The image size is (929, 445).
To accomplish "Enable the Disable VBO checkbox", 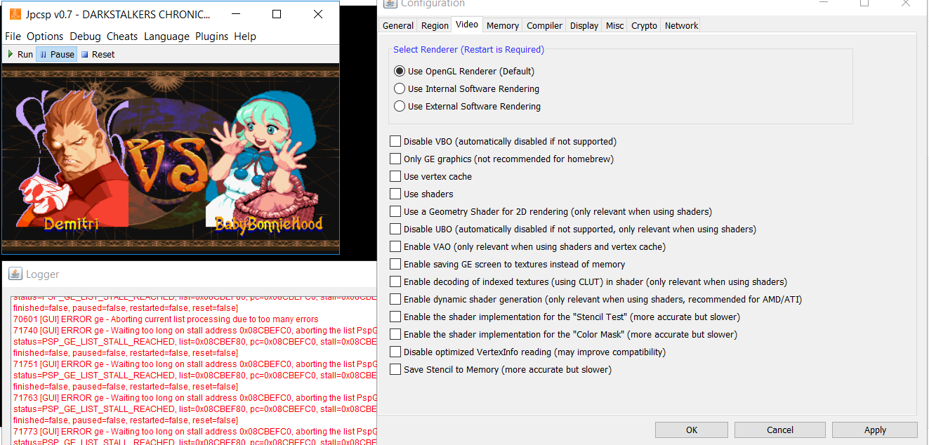I will tap(396, 141).
